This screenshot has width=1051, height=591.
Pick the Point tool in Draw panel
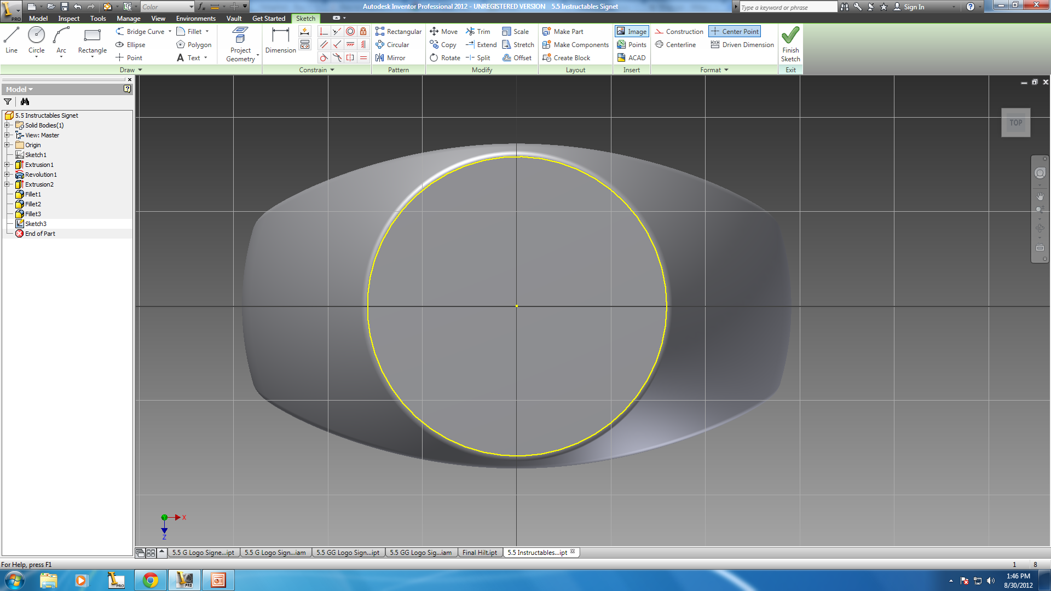tap(129, 58)
